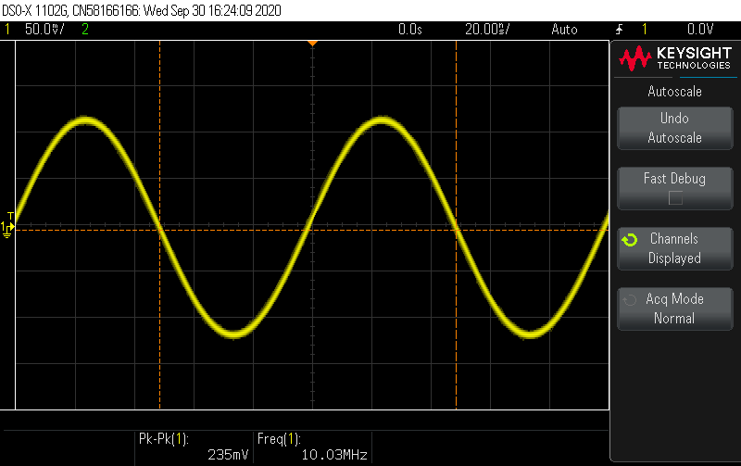Click the Pk-Pk(1) measurement readout
Image resolution: width=741 pixels, height=466 pixels.
point(192,447)
